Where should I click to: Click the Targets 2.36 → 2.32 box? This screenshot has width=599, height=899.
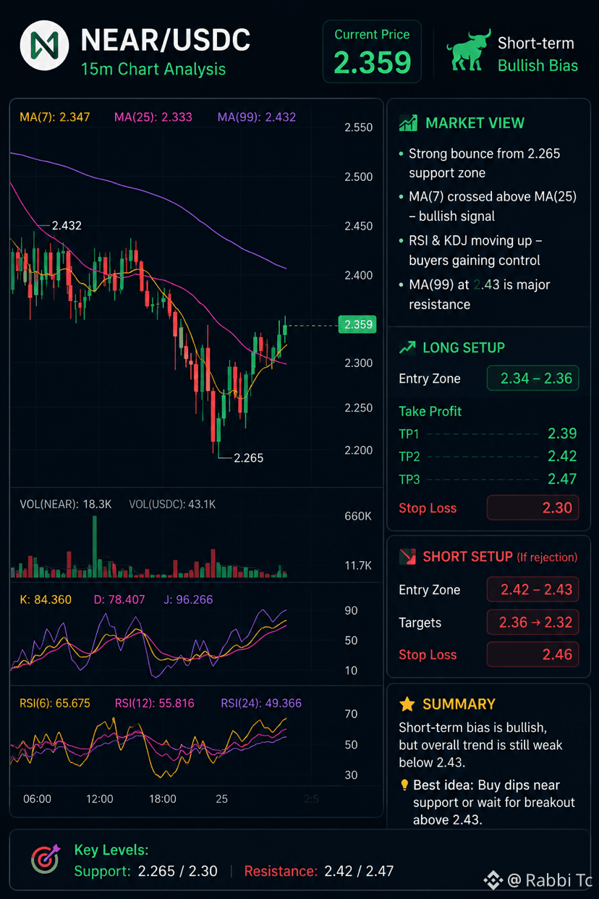coord(533,622)
